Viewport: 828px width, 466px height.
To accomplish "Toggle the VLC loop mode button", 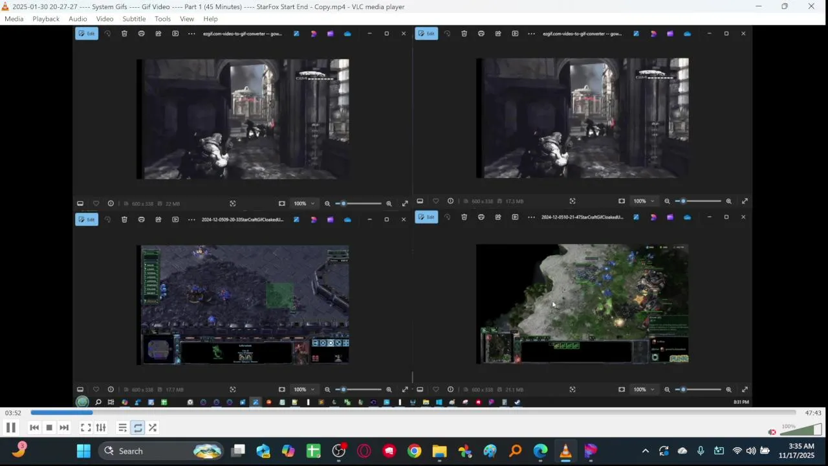I will pos(138,428).
